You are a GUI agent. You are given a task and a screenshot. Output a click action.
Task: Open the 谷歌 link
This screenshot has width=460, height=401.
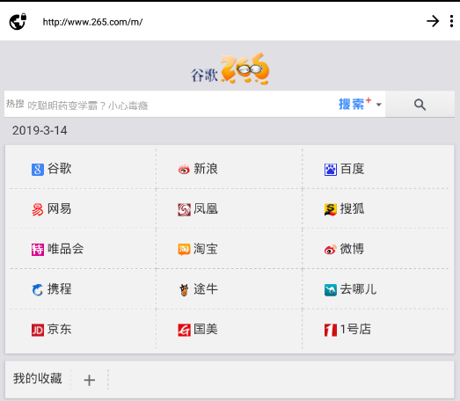point(60,169)
